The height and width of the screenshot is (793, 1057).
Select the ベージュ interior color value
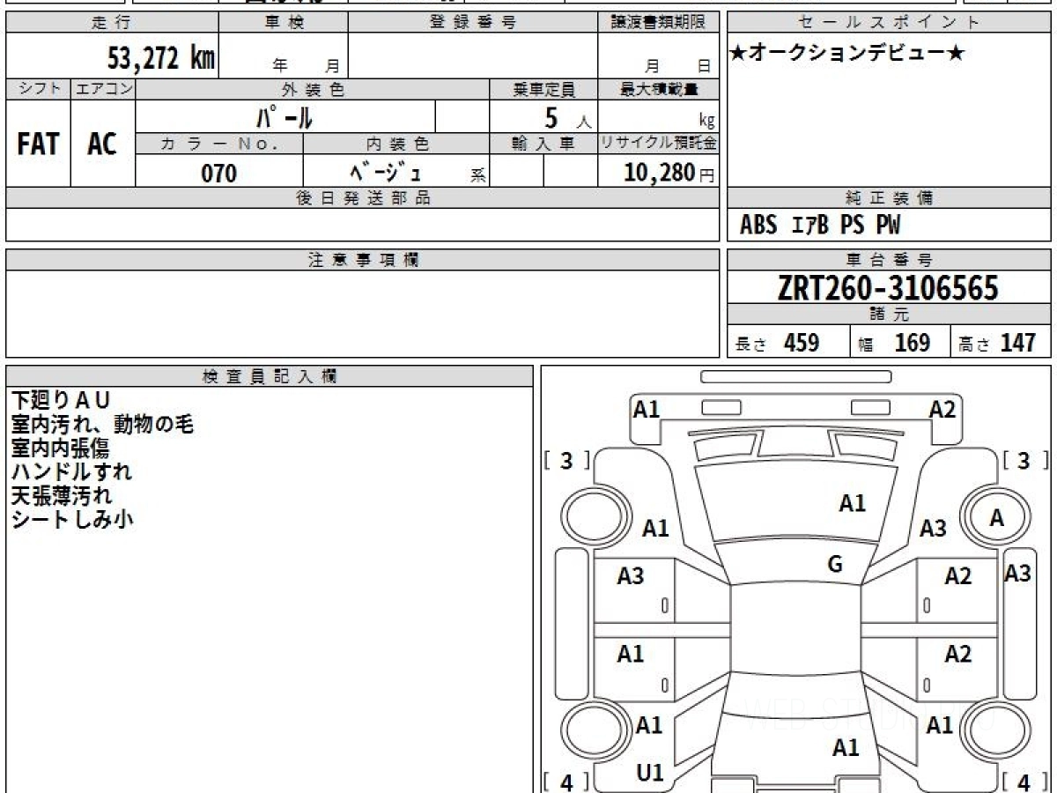[386, 173]
